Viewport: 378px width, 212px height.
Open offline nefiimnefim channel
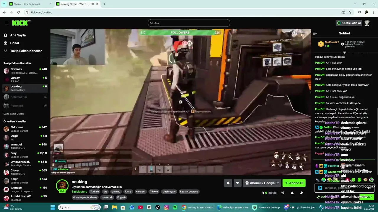tap(25, 97)
